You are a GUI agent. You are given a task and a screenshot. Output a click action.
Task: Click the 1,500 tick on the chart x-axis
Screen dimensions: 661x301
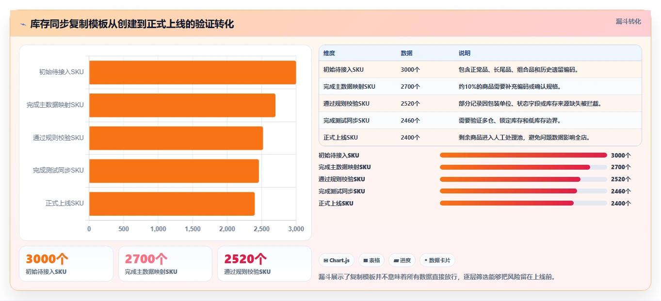193,229
